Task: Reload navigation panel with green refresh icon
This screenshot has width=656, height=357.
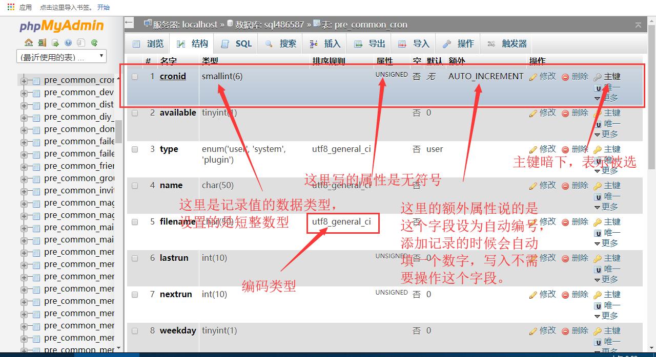Action: tap(94, 42)
